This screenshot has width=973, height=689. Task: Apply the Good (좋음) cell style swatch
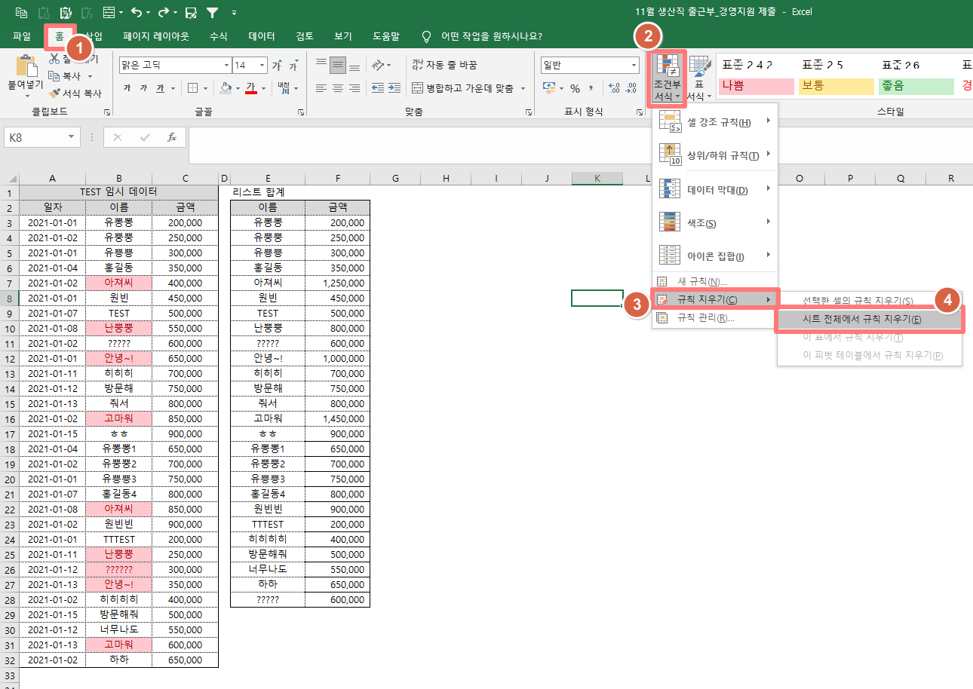coord(916,86)
